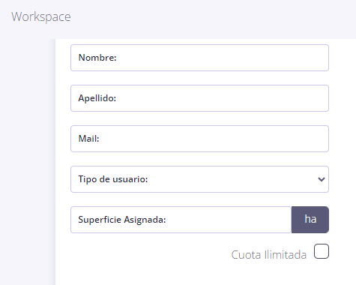Toggle quota via Cuota Ilimitada label
Image resolution: width=356 pixels, height=285 pixels.
(x=269, y=255)
